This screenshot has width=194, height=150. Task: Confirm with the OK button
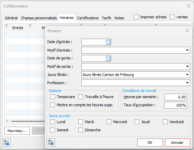click(150, 143)
